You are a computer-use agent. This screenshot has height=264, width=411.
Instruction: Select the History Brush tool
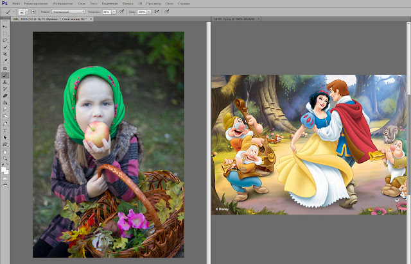(x=5, y=89)
